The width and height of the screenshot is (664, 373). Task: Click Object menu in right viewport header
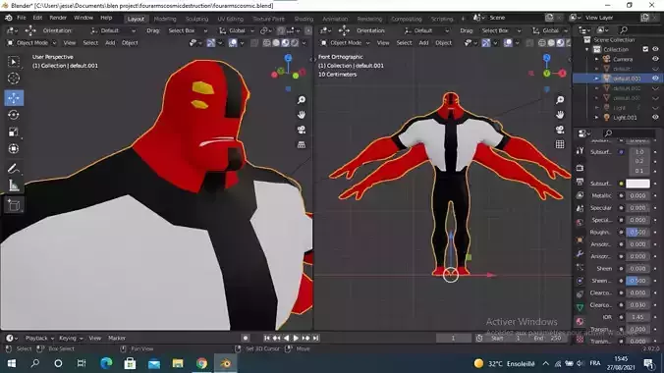click(x=443, y=43)
